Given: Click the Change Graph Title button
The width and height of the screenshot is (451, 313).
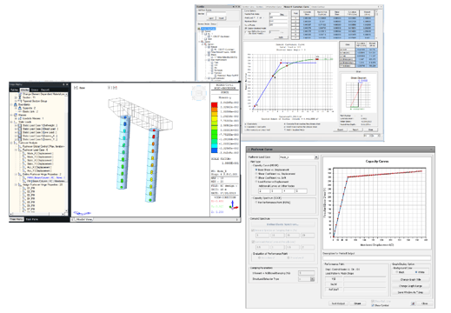Looking at the screenshot, I should point(410,280).
